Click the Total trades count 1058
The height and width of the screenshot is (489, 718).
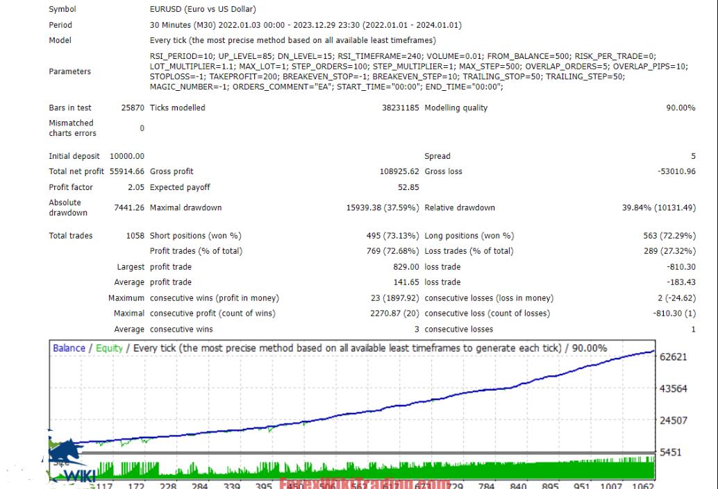click(135, 236)
